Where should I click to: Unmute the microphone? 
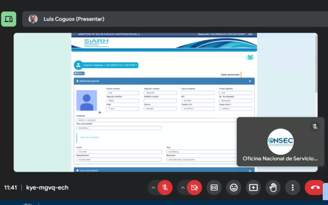(165, 187)
